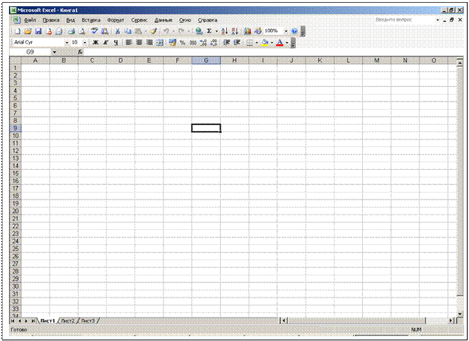
Task: Expand the Name Box dropdown arrow
Action: point(54,52)
